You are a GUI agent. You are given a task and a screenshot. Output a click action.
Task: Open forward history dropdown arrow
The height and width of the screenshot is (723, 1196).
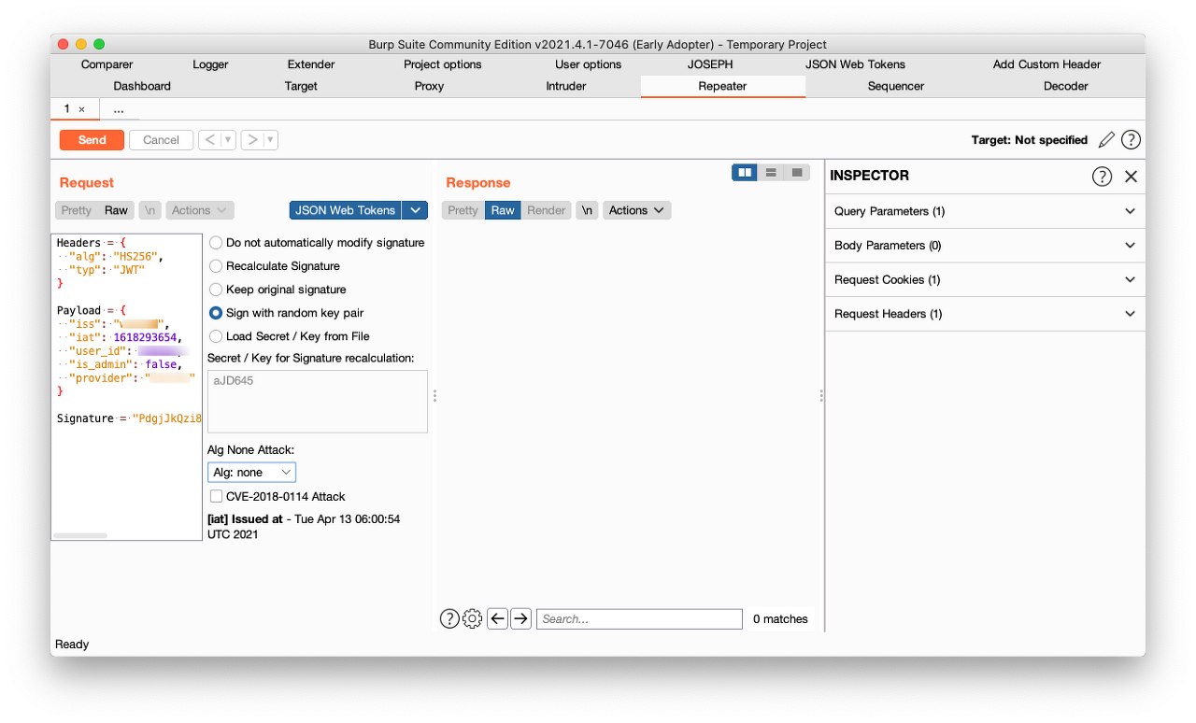click(271, 140)
